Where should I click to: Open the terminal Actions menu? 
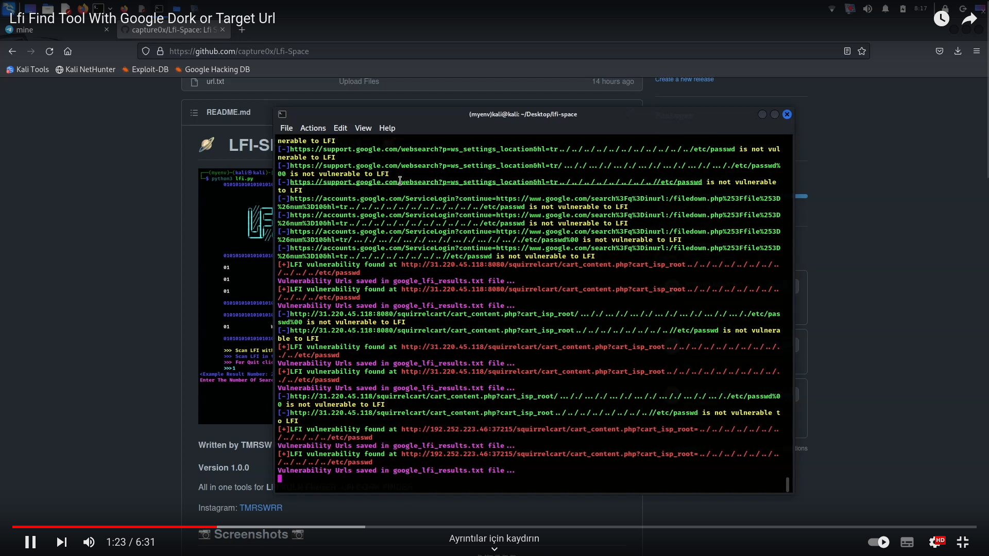point(313,128)
